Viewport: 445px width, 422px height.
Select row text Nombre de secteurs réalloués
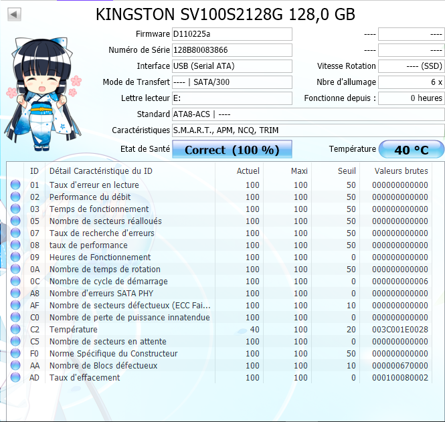pos(106,221)
